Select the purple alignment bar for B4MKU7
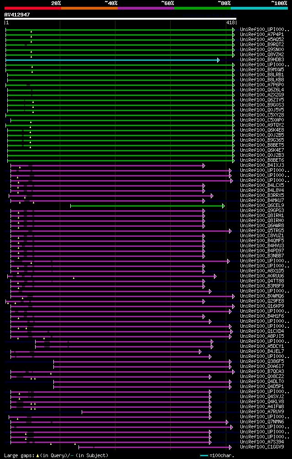Image resolution: width=292 pixels, height=459 pixels. click(x=108, y=201)
